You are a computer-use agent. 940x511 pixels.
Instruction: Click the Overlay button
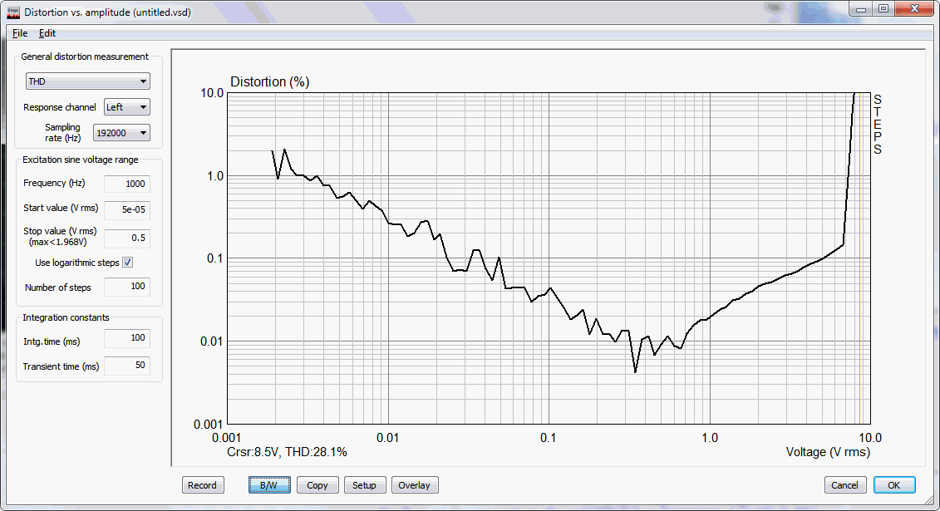click(x=415, y=485)
